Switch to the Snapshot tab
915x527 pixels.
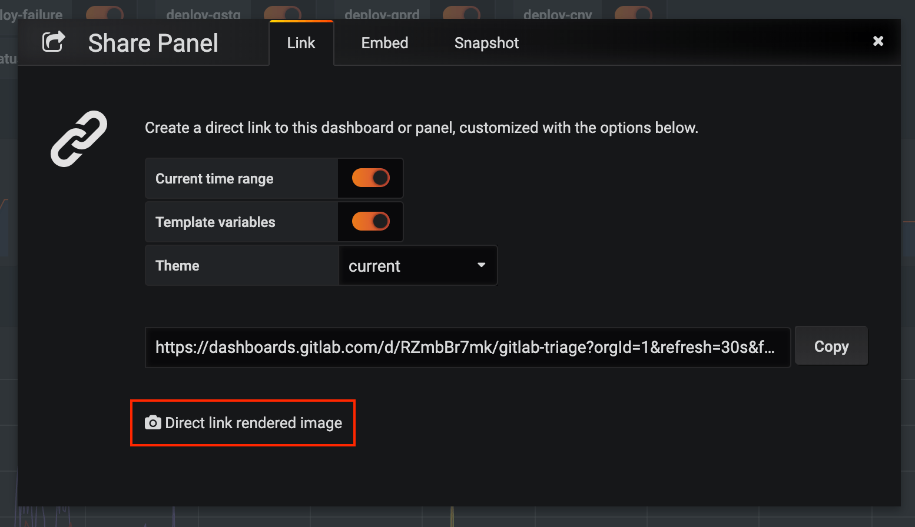[x=486, y=42]
